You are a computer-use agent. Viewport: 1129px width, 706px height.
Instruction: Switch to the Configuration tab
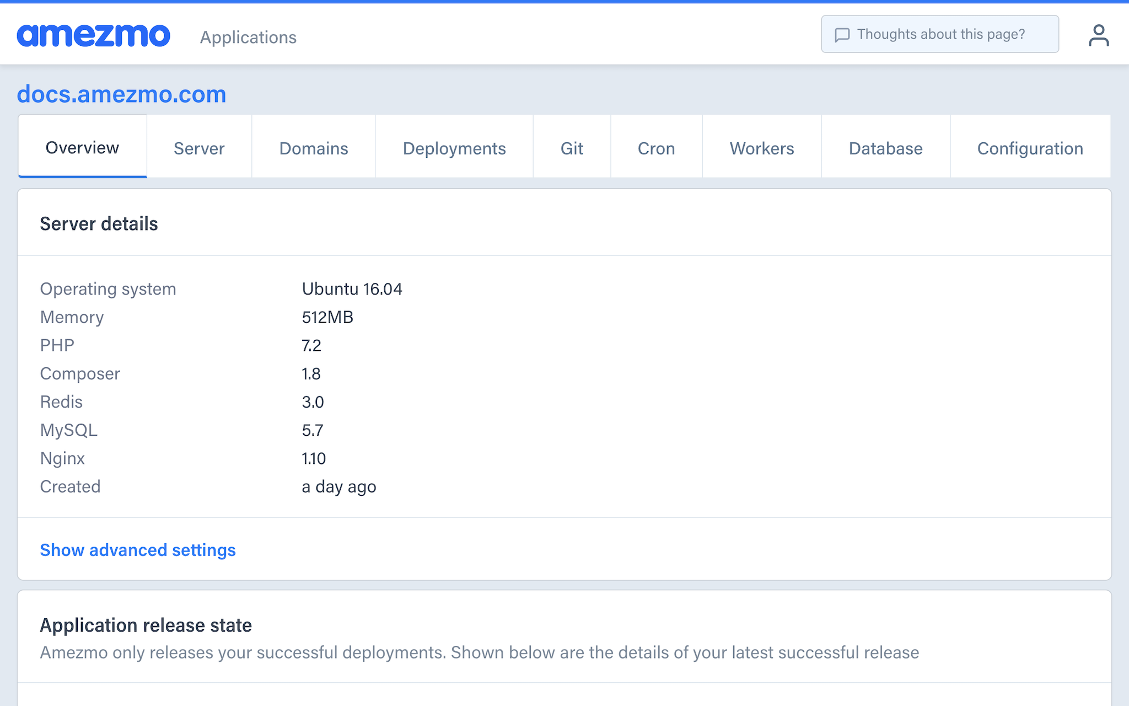1030,148
